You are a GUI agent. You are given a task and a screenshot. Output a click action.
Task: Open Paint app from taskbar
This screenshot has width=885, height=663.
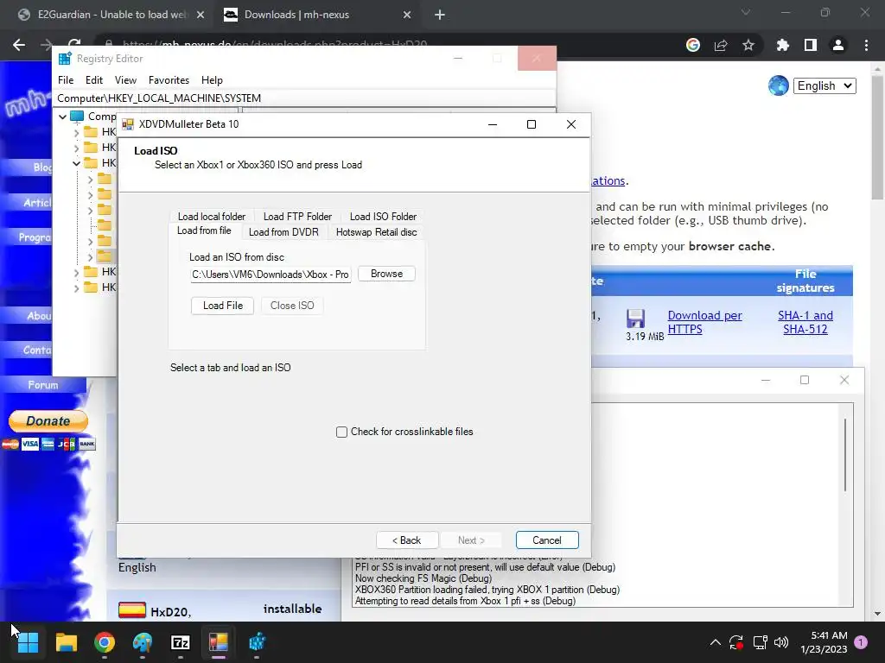143,642
